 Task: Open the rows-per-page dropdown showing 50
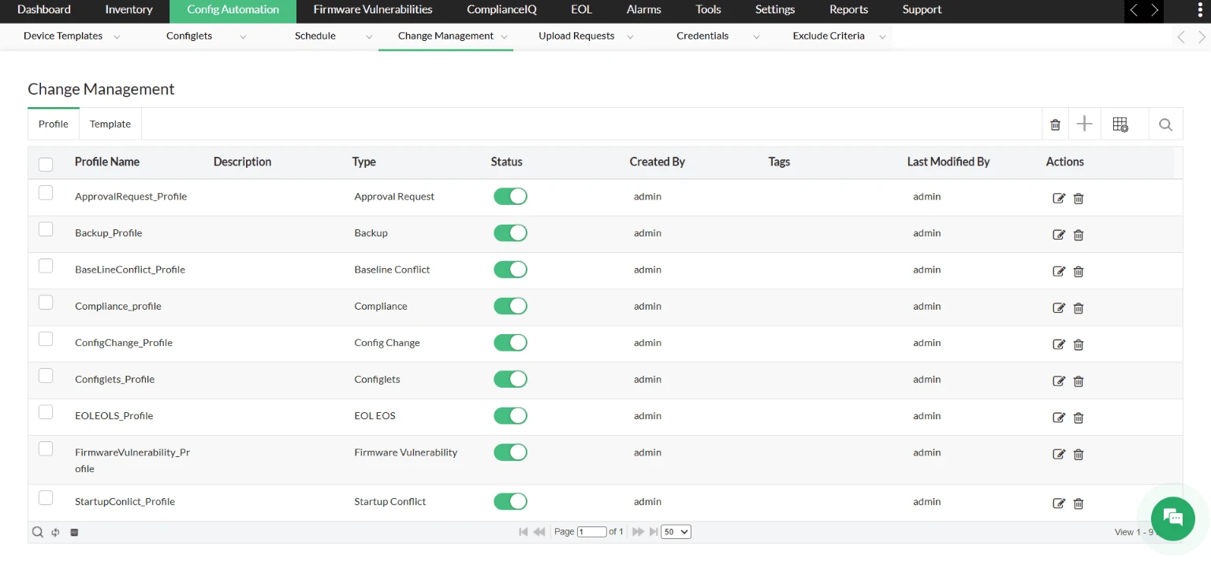(x=676, y=532)
